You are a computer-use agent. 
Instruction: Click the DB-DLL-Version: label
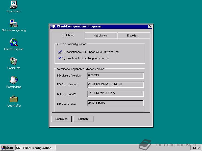[x=67, y=85]
